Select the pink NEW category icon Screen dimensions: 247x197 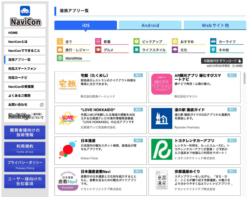98,42
